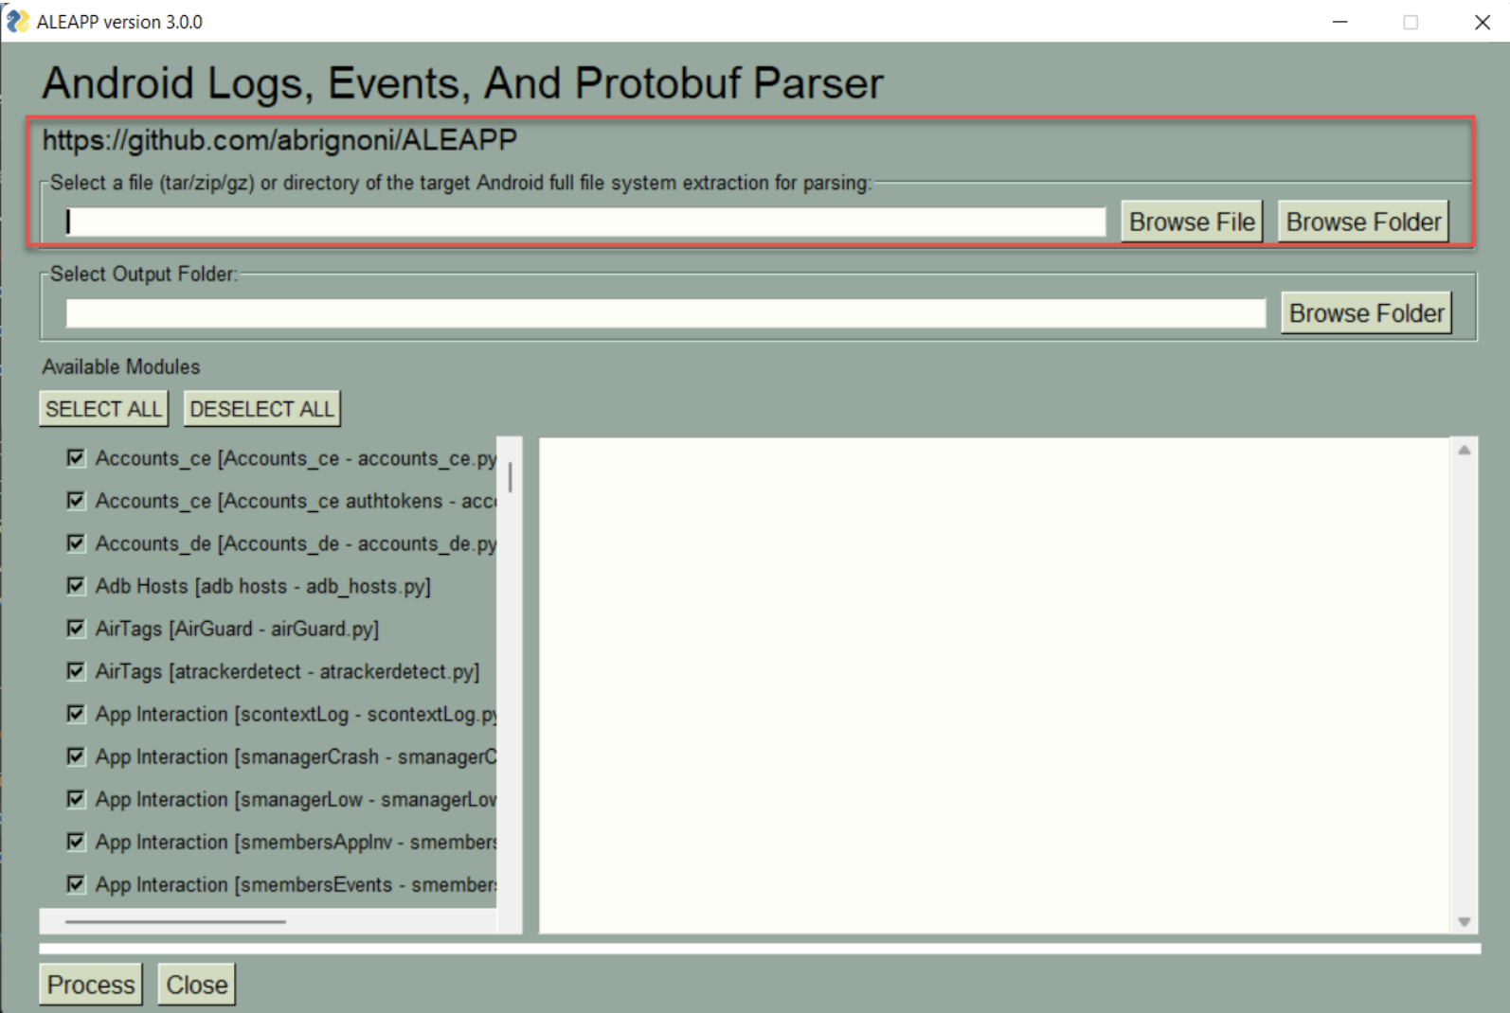Disable AirTags AirGuard module checkbox
This screenshot has width=1510, height=1013.
click(x=76, y=629)
